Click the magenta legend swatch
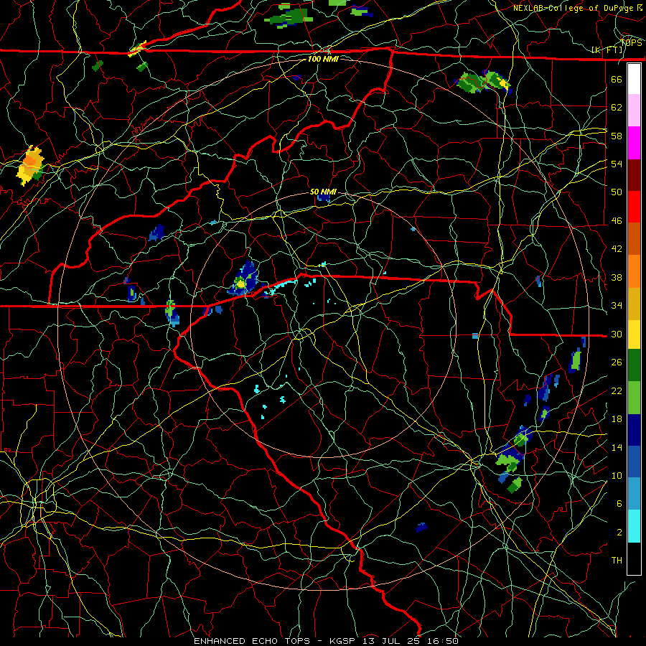Screen dimensions: 646x646 click(x=634, y=143)
